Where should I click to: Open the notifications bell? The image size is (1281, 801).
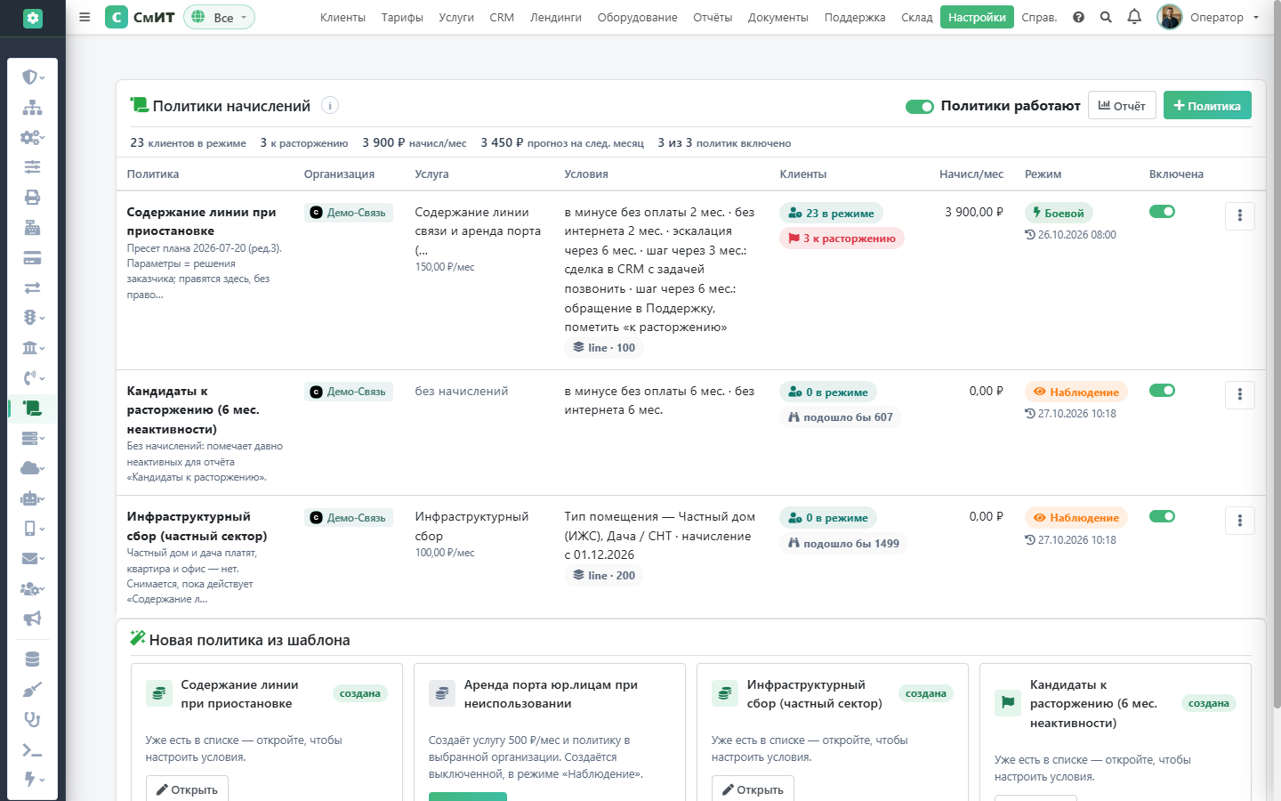[x=1134, y=17]
